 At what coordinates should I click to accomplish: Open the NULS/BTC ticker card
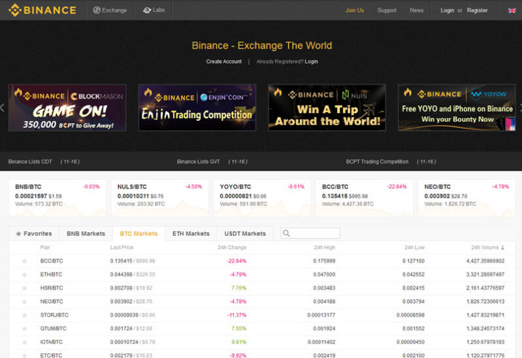(x=160, y=198)
